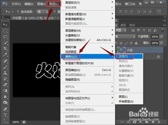Viewport: 168px width, 125px height.
Task: Choose 隐藏图层(R) menu entry
Action: tap(87, 80)
